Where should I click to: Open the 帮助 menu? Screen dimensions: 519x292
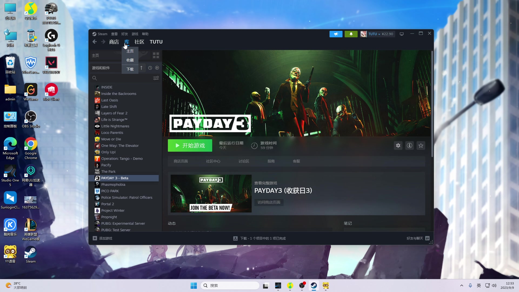(145, 34)
